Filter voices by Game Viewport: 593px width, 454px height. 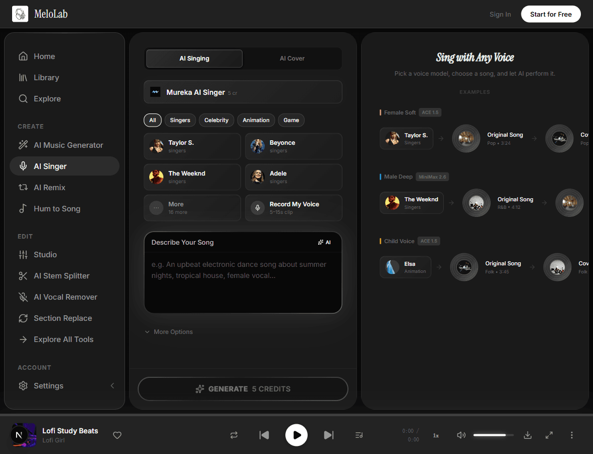pyautogui.click(x=291, y=120)
